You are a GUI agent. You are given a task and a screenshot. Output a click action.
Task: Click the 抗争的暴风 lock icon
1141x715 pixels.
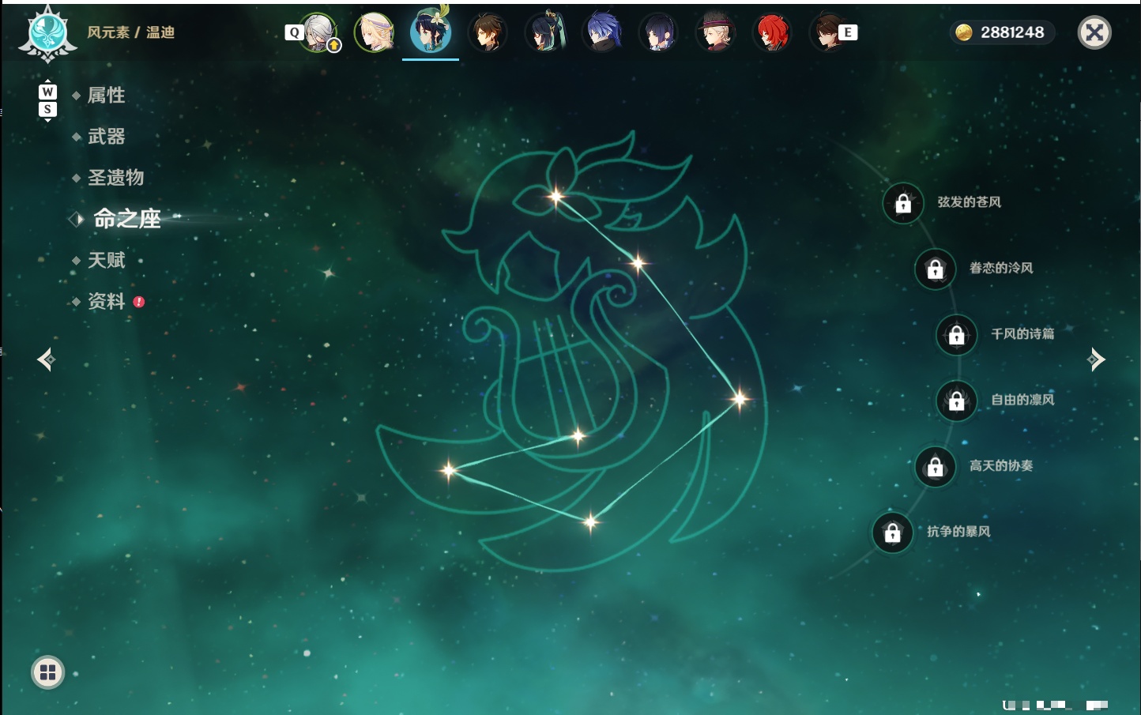[x=893, y=532]
